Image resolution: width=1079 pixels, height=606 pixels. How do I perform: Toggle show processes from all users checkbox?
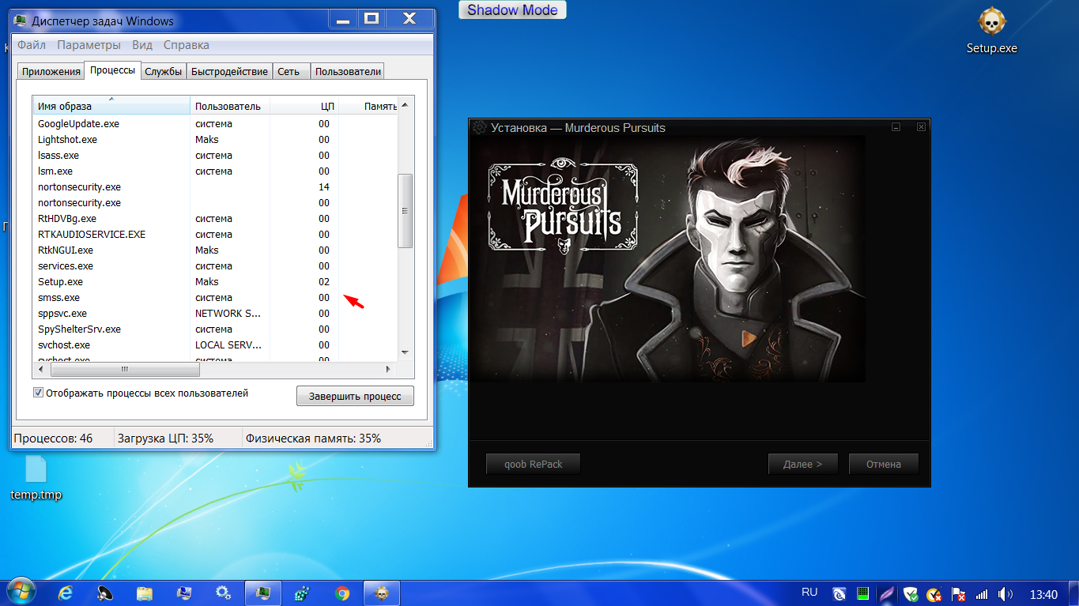38,393
